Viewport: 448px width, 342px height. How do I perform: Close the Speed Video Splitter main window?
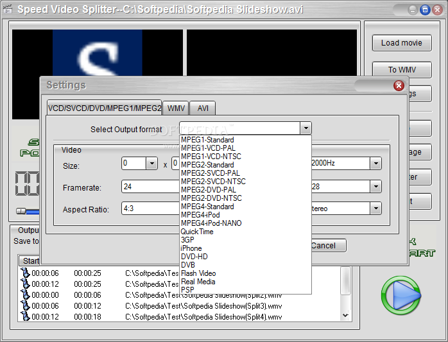click(437, 10)
